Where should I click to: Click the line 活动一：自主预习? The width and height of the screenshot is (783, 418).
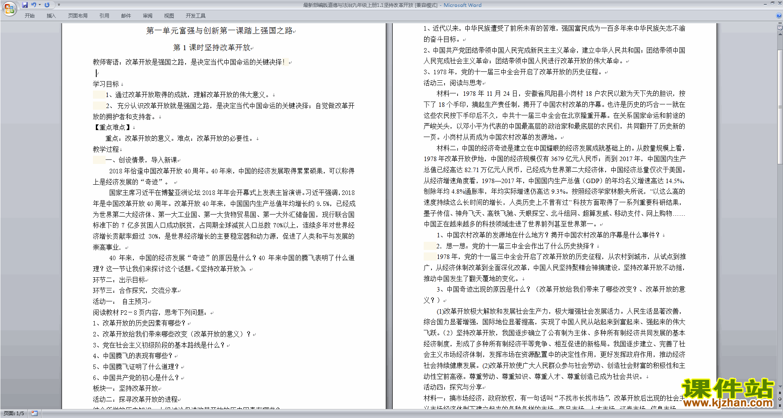point(121,302)
